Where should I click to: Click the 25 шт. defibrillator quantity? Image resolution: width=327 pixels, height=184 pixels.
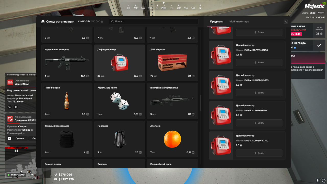tap(101, 76)
